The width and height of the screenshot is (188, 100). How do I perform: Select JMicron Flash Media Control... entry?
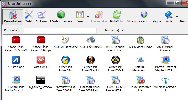(x=16, y=84)
